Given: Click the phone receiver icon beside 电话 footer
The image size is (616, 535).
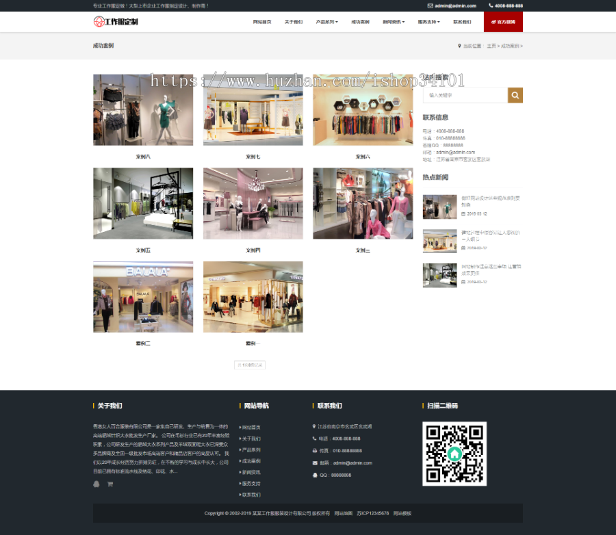Looking at the screenshot, I should coord(313,438).
